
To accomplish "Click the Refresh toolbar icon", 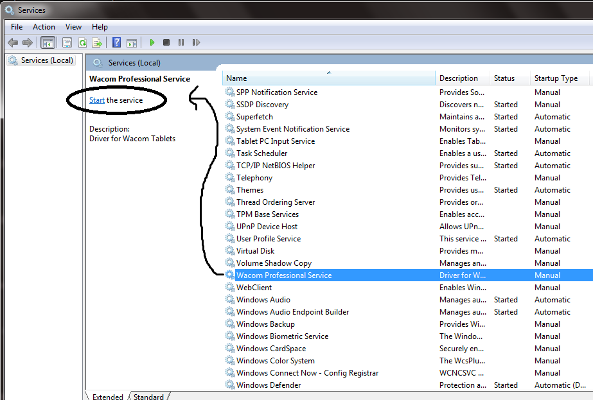I will coord(82,42).
